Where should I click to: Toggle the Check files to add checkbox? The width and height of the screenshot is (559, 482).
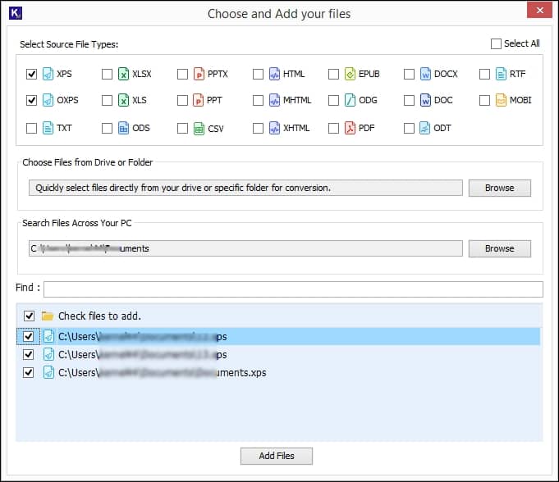coord(29,316)
